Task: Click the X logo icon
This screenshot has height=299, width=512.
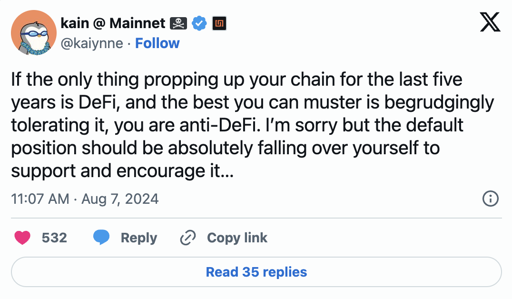Action: pos(490,22)
